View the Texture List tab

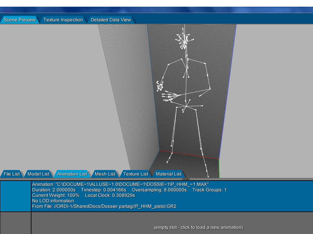pyautogui.click(x=135, y=174)
